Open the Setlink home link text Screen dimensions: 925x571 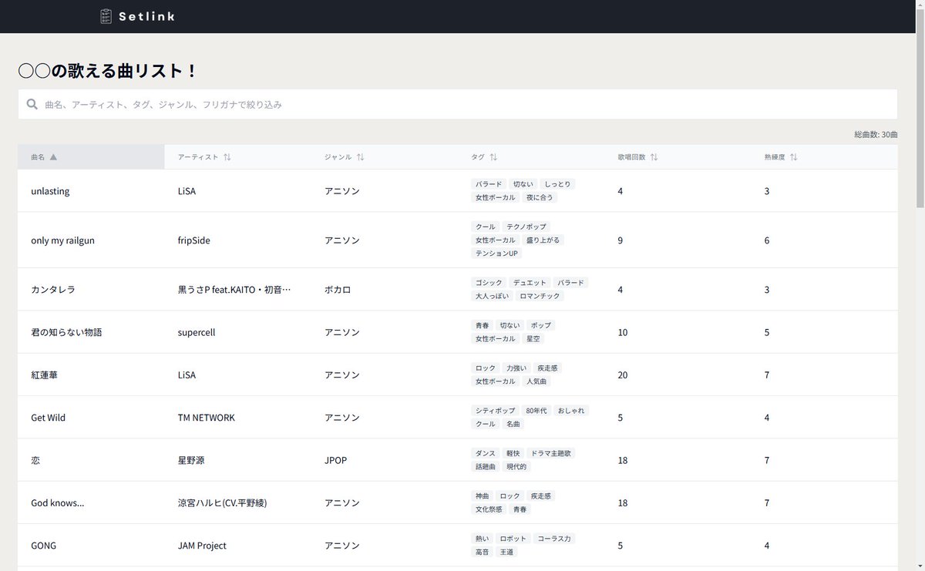[x=146, y=16]
